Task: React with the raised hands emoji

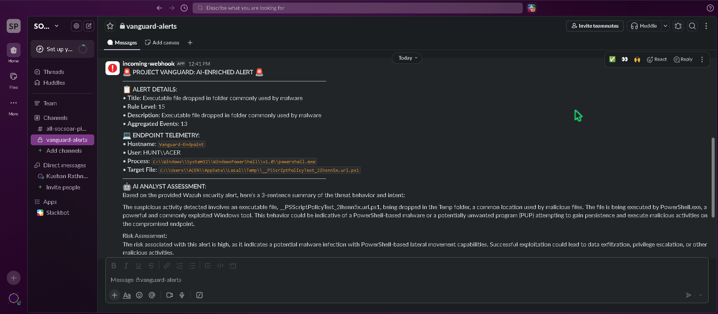Action: [x=637, y=59]
